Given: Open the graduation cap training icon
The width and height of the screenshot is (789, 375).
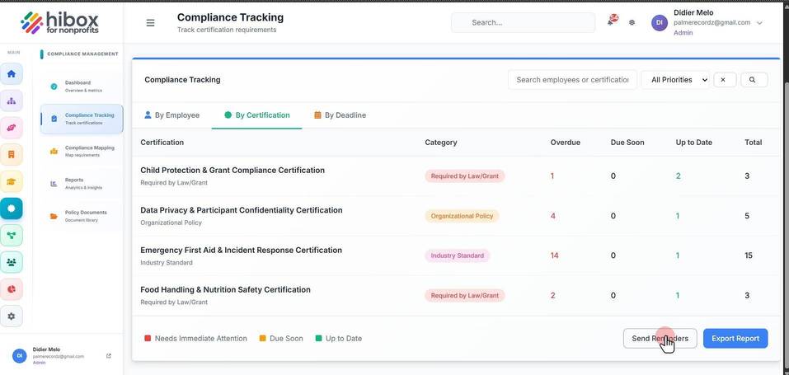Looking at the screenshot, I should pos(11,181).
